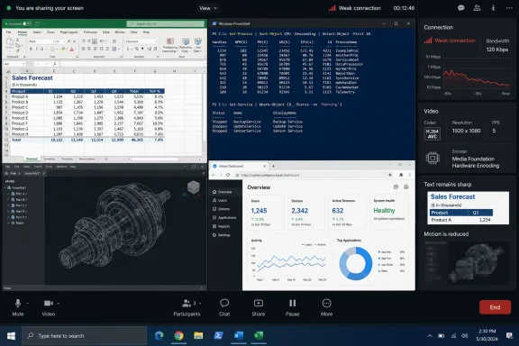Screen dimensions: 519x346
Task: Open Format as Table in Excel ribbon
Action: [x=186, y=45]
